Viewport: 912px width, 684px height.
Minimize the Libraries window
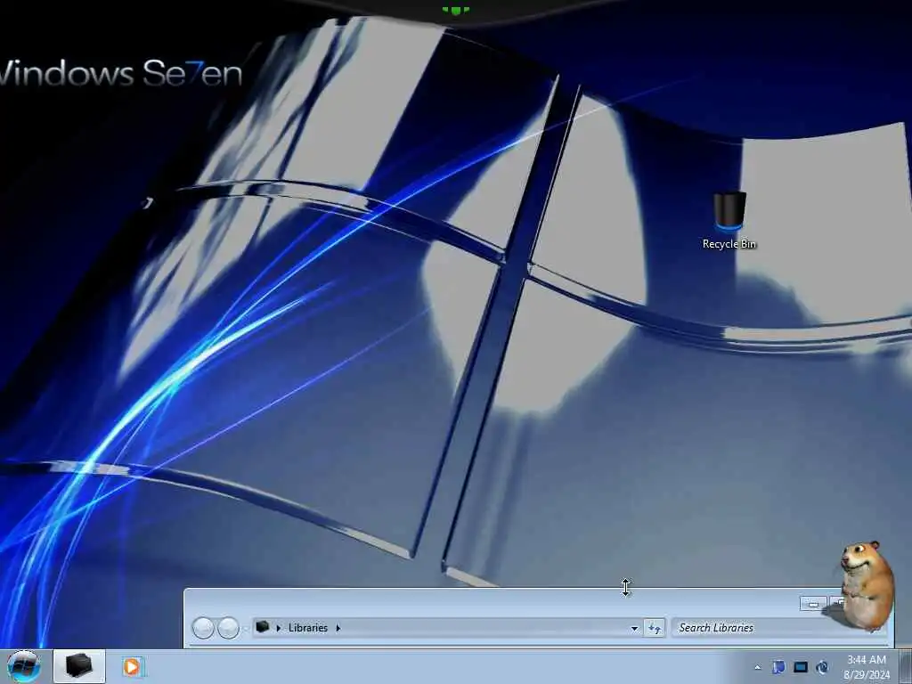812,605
